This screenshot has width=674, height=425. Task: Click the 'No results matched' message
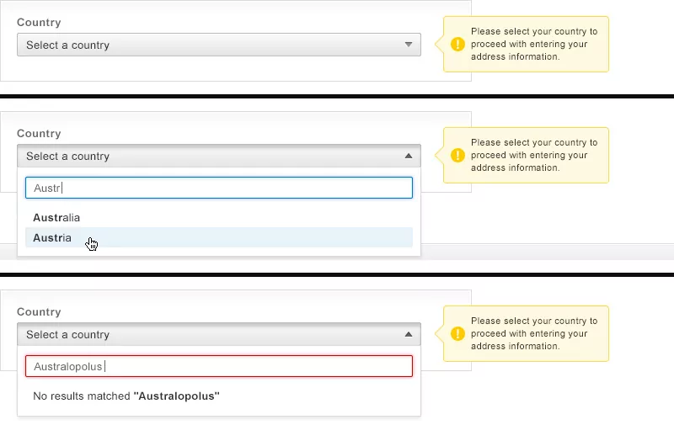coord(126,396)
